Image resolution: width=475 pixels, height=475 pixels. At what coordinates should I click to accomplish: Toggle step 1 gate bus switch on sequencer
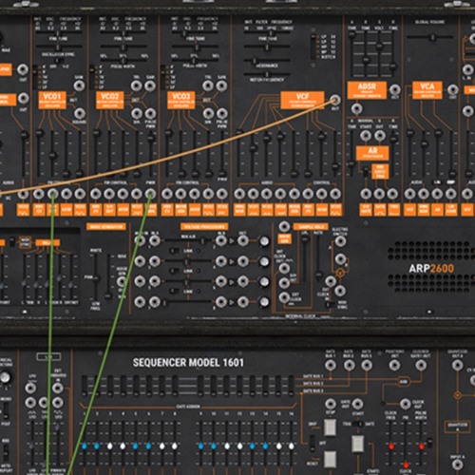(85, 385)
